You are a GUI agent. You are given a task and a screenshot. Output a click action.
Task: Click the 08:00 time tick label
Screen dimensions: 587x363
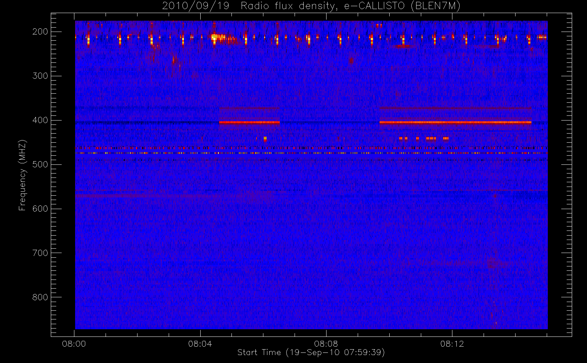coord(74,344)
